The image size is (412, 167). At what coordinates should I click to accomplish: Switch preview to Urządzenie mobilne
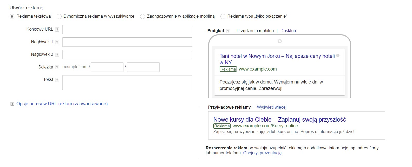255,31
